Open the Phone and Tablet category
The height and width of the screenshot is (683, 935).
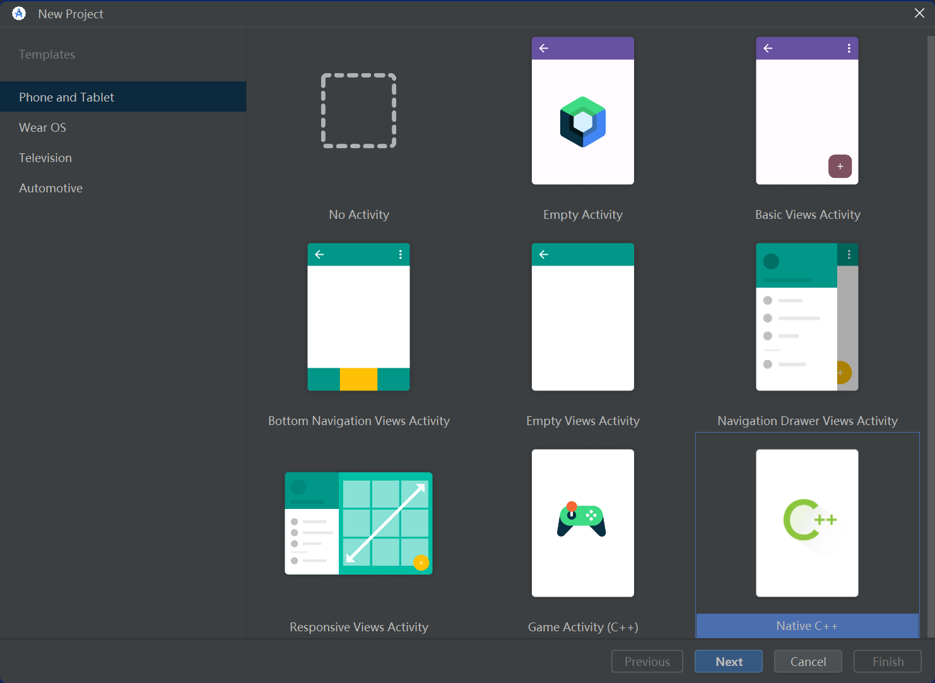[123, 97]
